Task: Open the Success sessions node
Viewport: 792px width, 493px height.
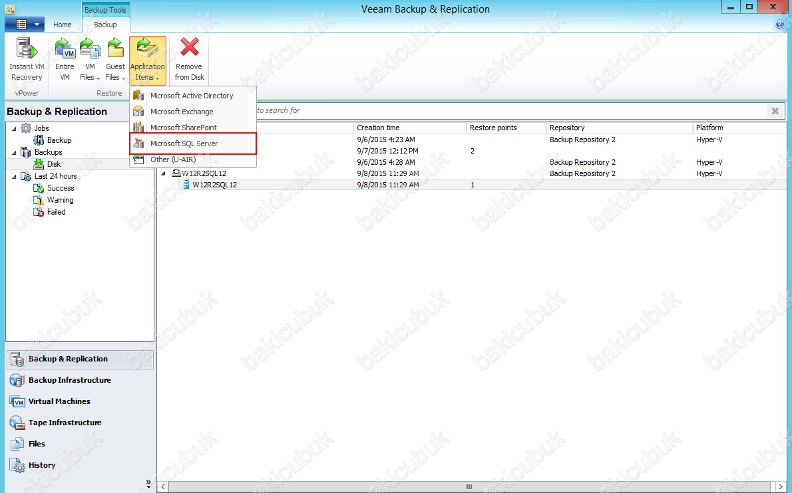Action: click(x=60, y=188)
